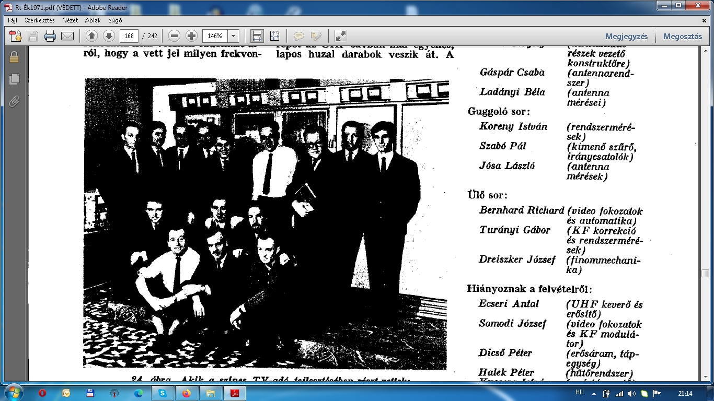Click the name Jósa László
Screen dimensions: 714x401
507,166
